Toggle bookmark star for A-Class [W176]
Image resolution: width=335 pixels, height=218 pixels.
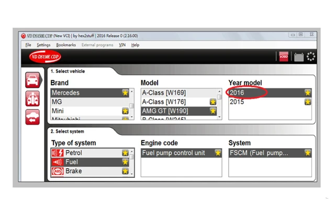(x=213, y=102)
